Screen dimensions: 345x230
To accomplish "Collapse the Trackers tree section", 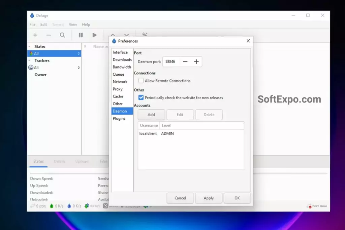I will 30,61.
